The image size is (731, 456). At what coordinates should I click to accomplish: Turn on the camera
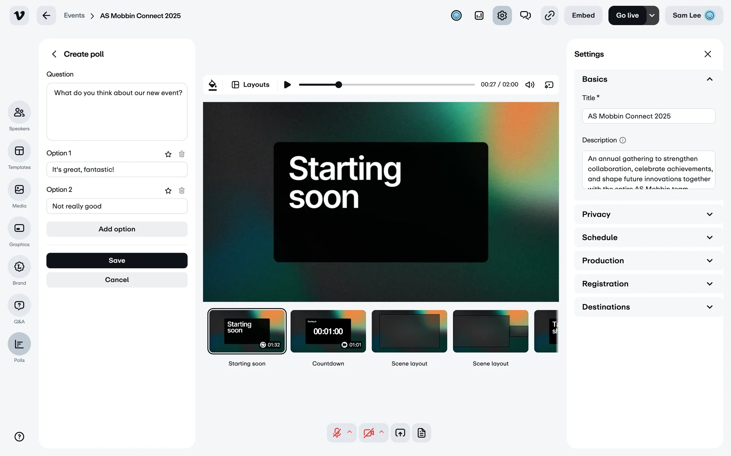point(369,433)
